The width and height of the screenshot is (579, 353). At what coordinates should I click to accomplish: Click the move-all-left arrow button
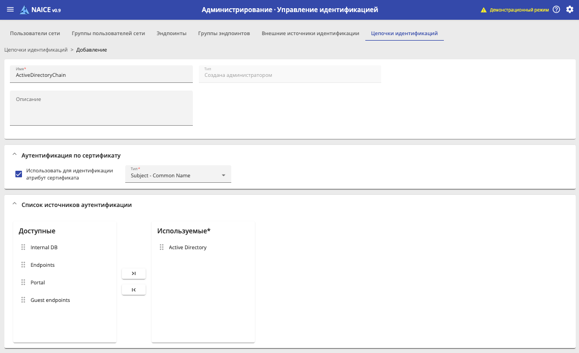[x=133, y=290]
